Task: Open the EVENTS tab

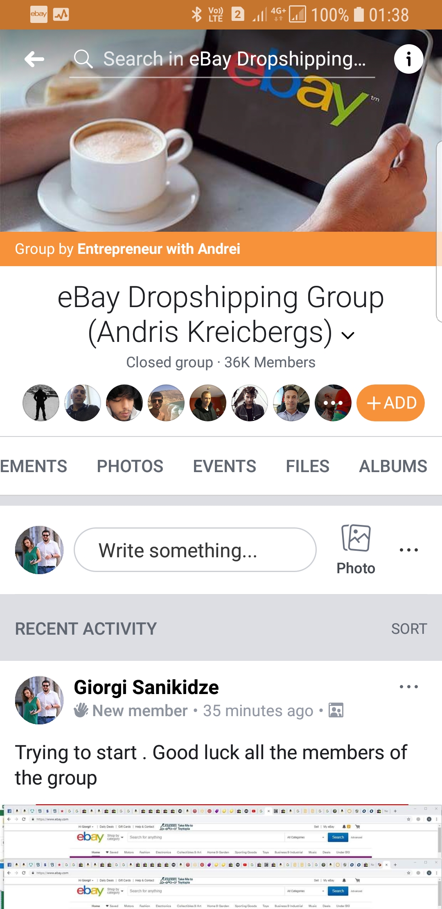Action: click(x=224, y=466)
